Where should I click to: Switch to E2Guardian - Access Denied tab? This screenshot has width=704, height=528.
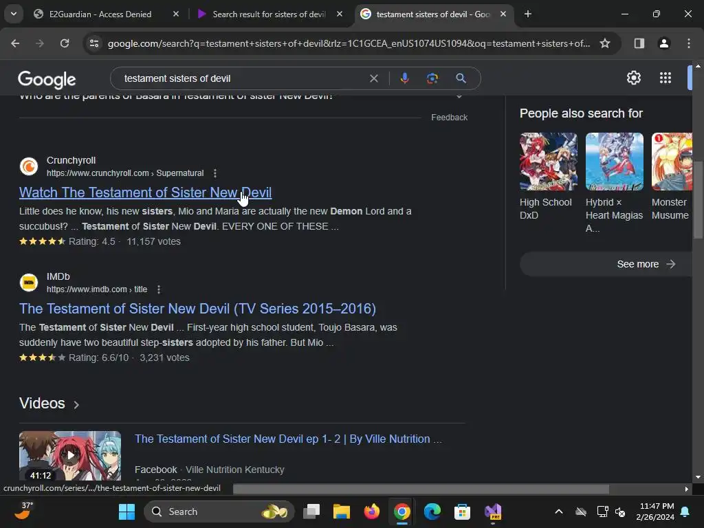click(x=100, y=14)
